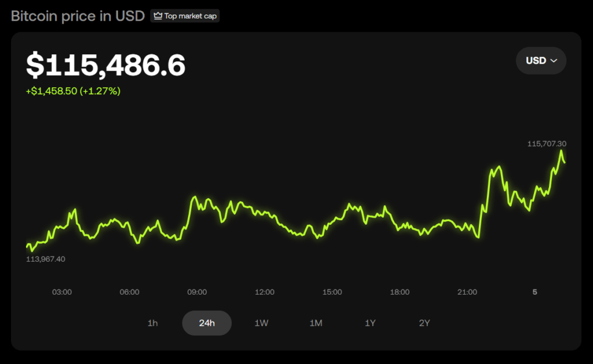
Task: Click the 115,707.30 high price label
Action: pos(547,144)
